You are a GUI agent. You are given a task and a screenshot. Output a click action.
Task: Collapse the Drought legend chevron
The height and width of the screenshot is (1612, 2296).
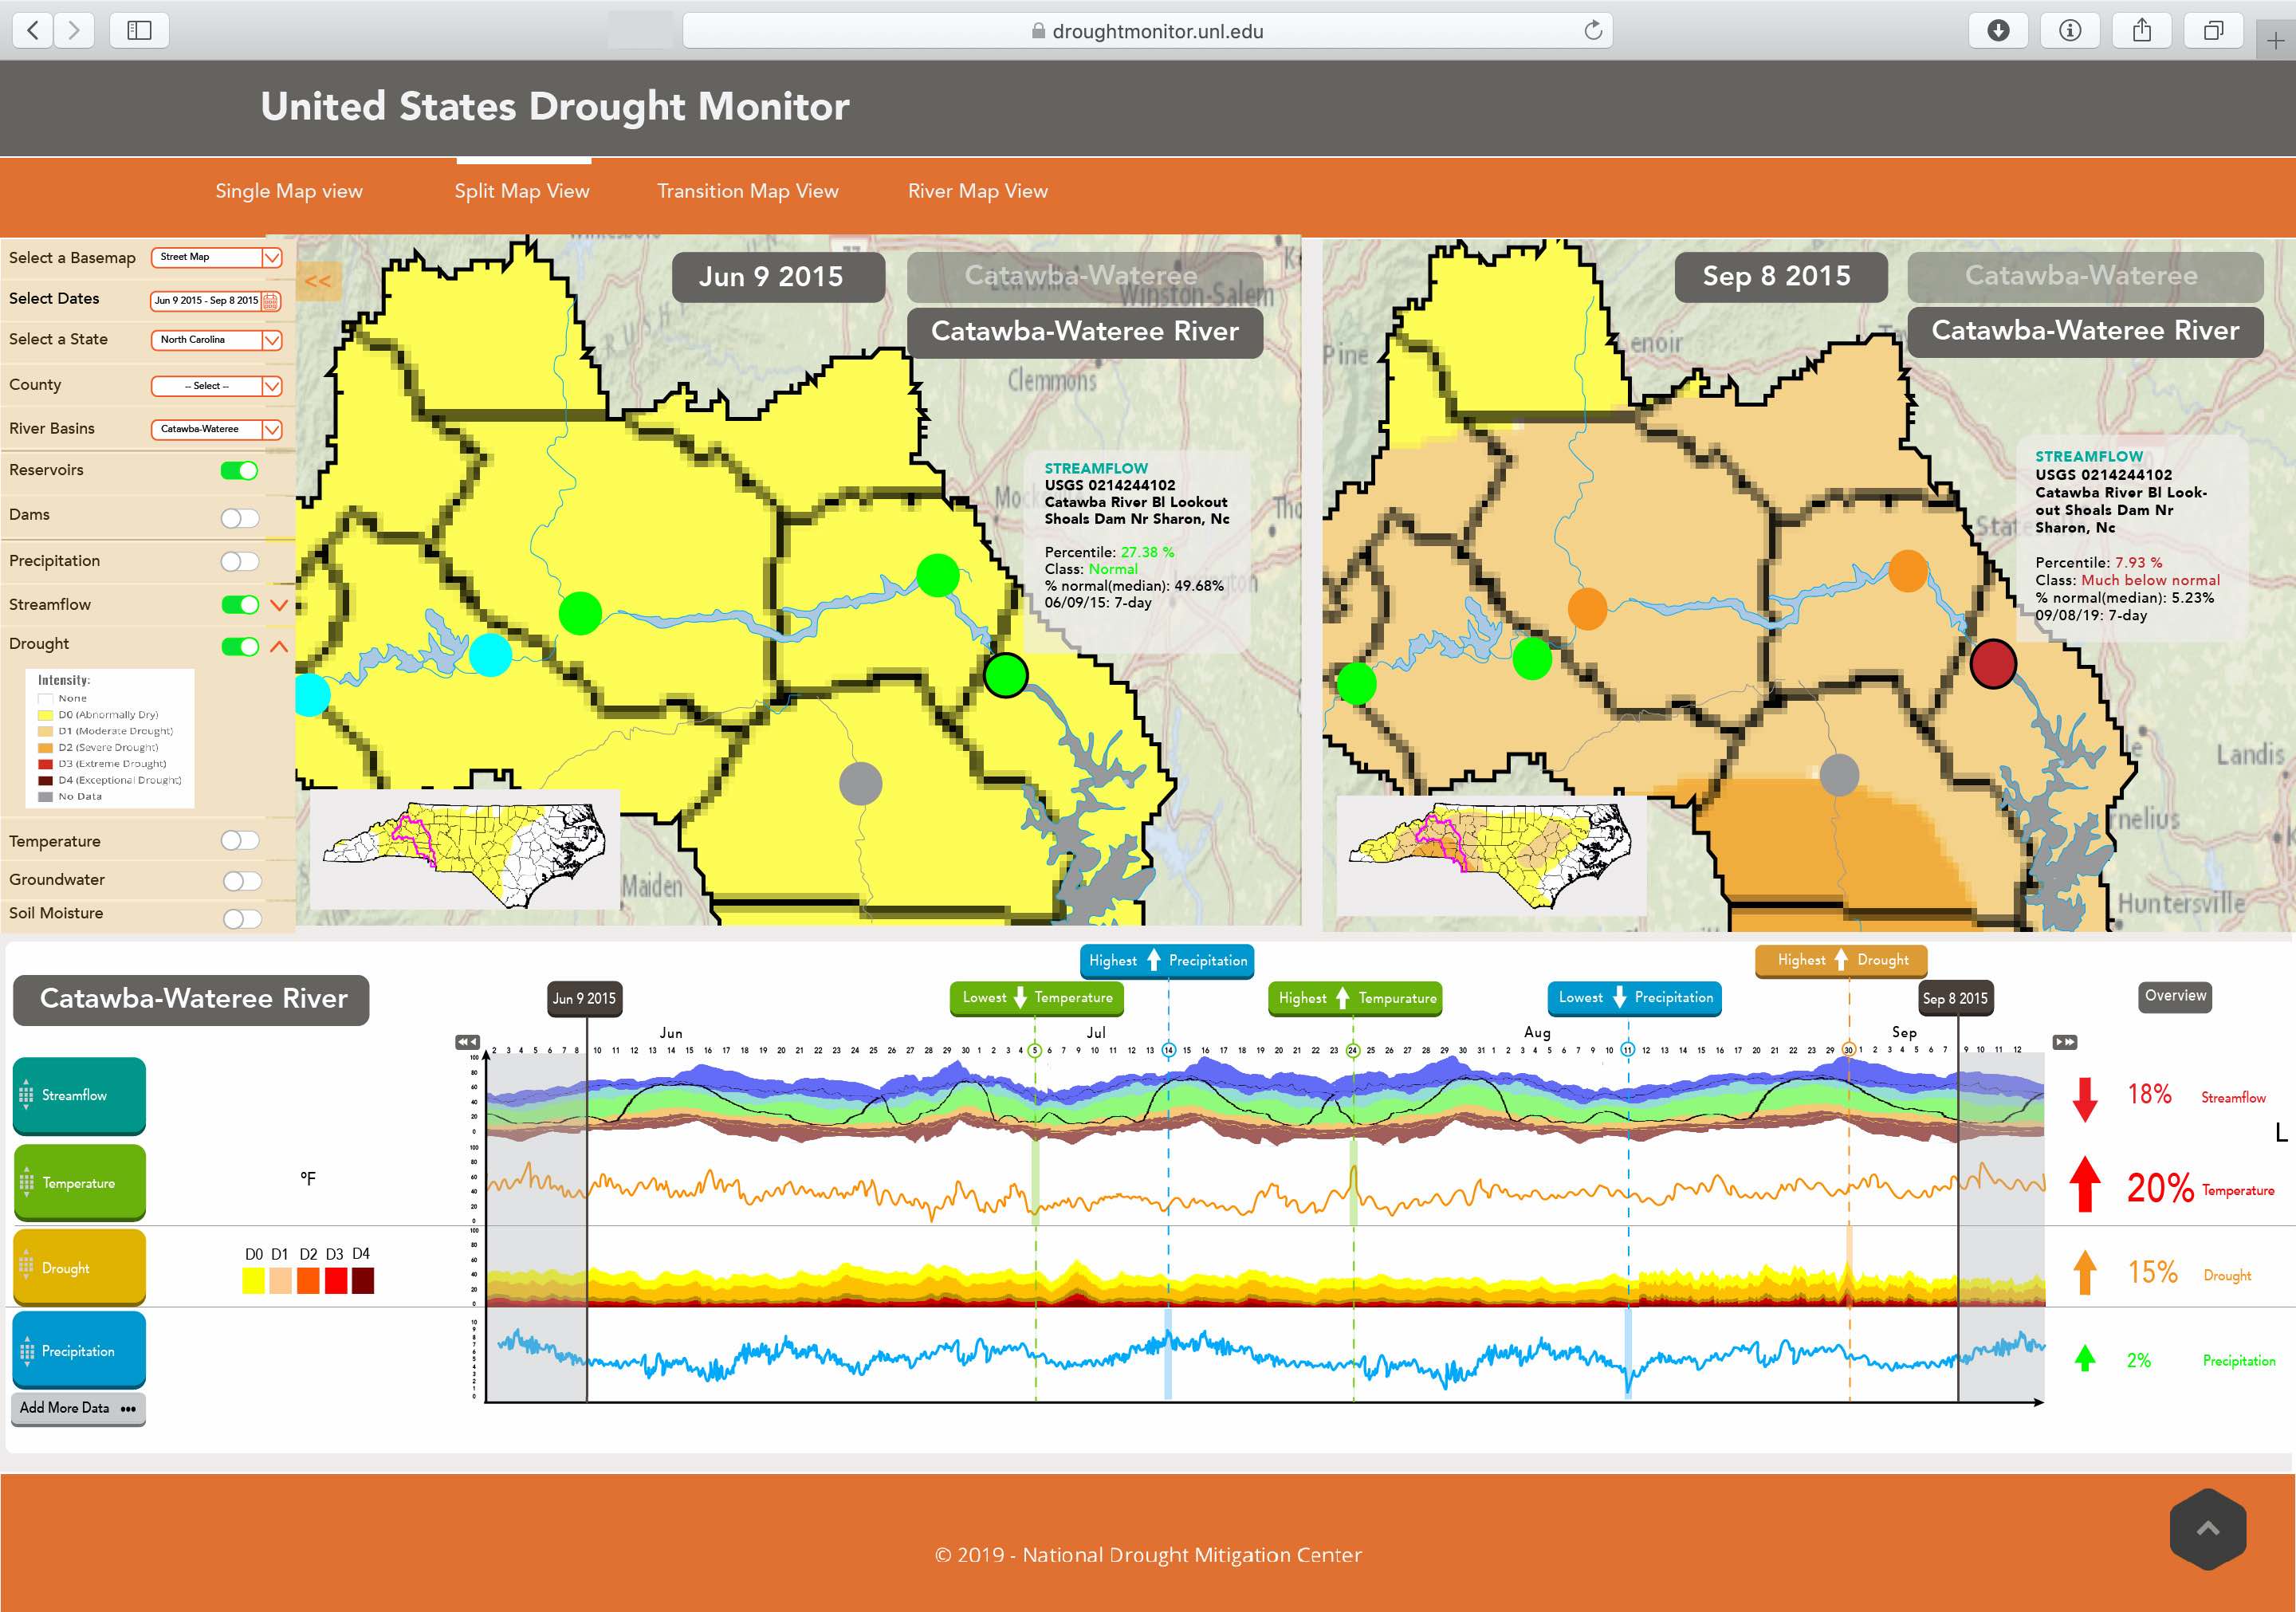pyautogui.click(x=279, y=647)
